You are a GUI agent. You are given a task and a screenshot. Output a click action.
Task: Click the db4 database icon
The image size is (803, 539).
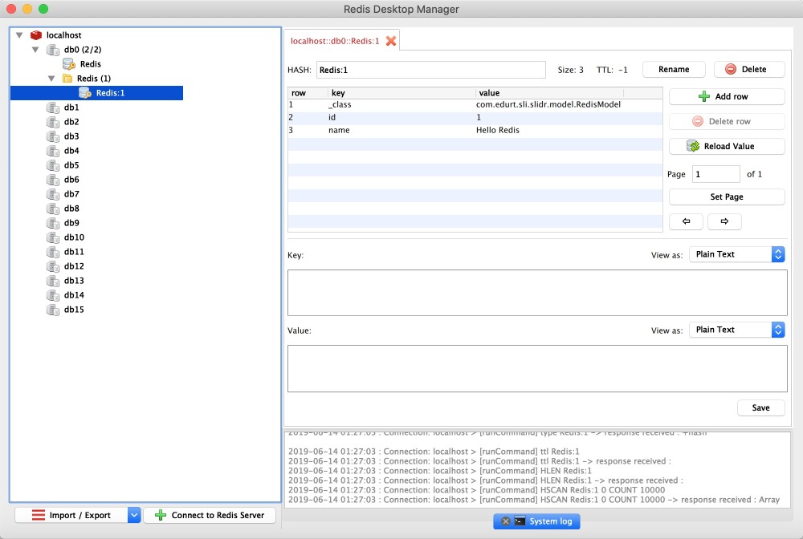coord(53,150)
